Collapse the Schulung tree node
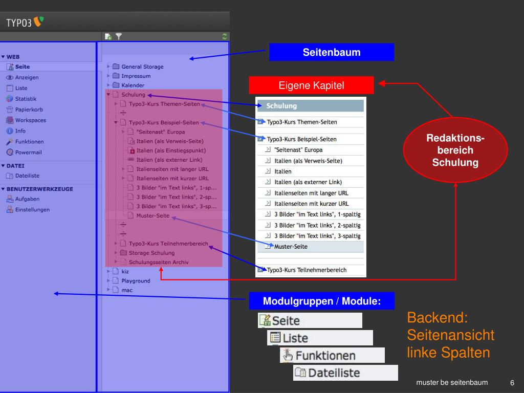The image size is (524, 393). (108, 95)
